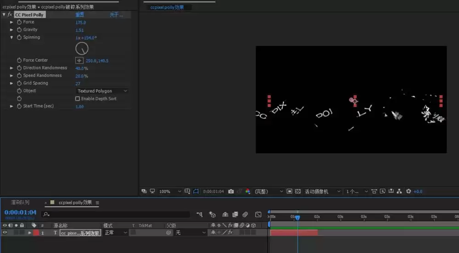The width and height of the screenshot is (459, 253).
Task: Hide layer 1 with the eye toggle
Action: 5,232
